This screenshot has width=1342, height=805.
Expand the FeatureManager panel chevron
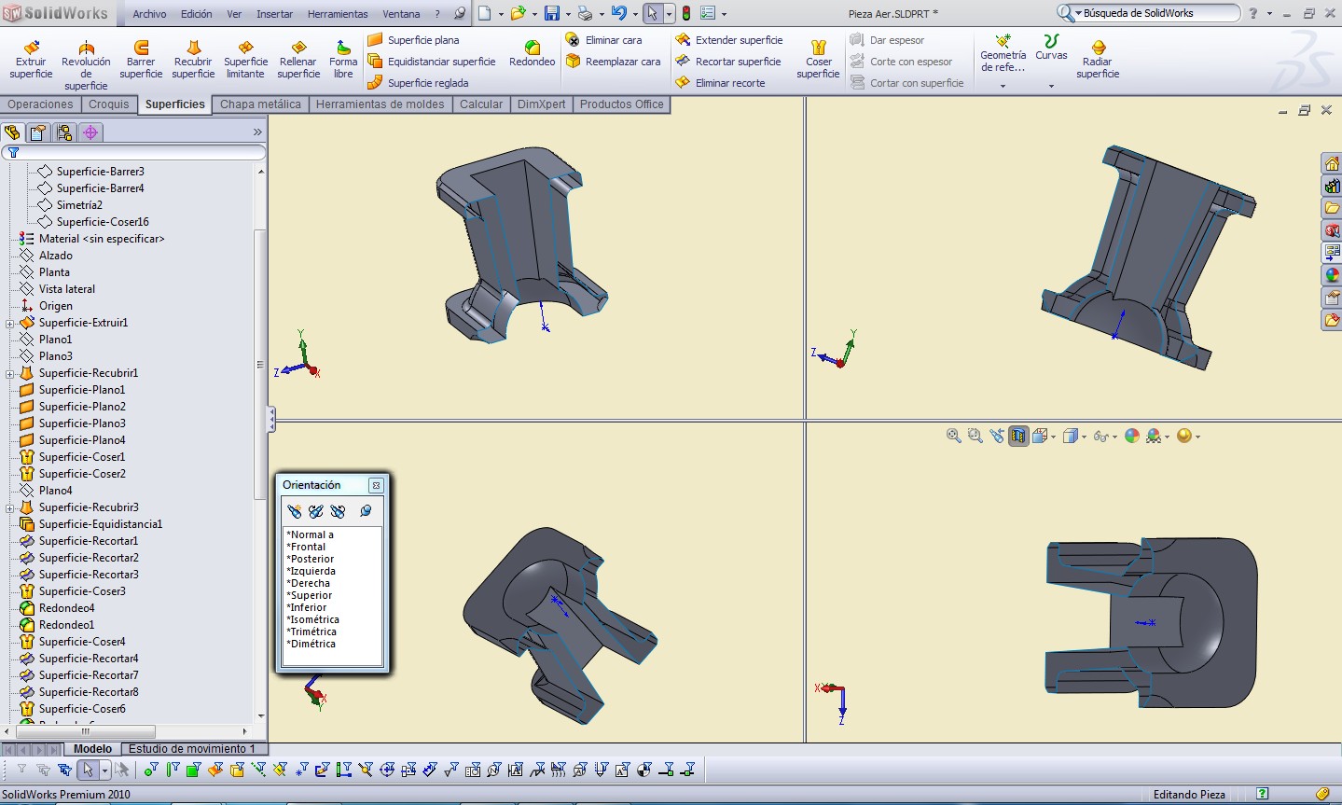point(257,132)
